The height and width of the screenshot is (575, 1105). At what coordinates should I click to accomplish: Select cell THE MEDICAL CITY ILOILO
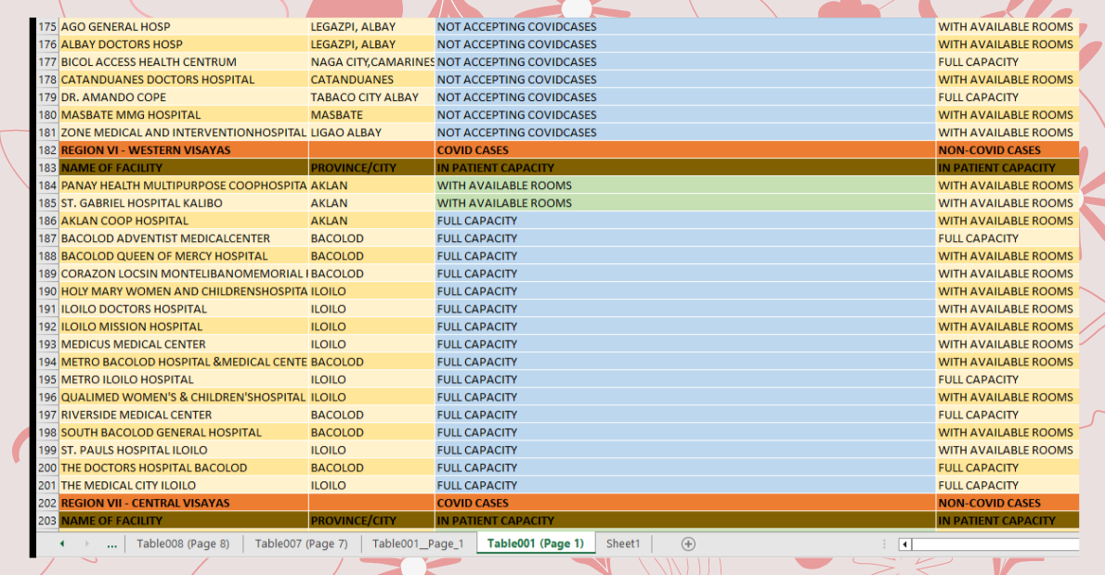pyautogui.click(x=183, y=485)
